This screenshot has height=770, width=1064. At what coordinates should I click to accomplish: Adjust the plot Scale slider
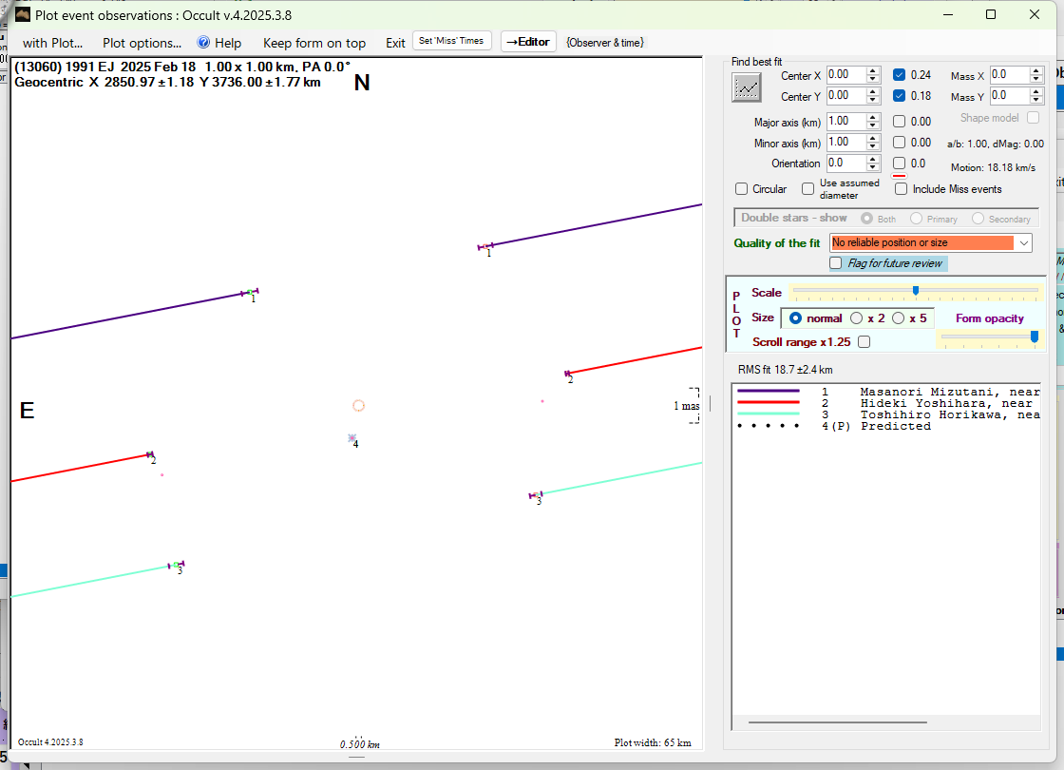(915, 291)
